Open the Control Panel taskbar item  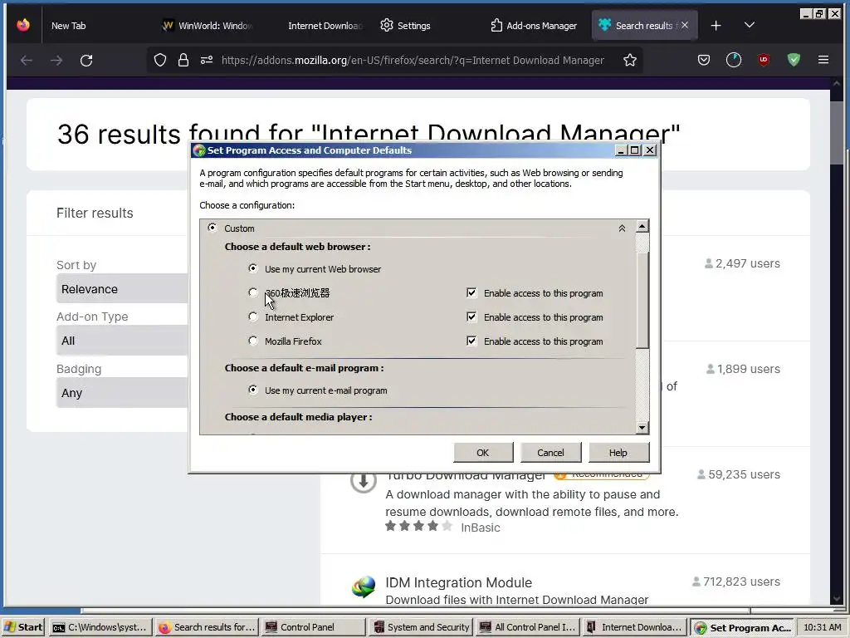pyautogui.click(x=313, y=627)
